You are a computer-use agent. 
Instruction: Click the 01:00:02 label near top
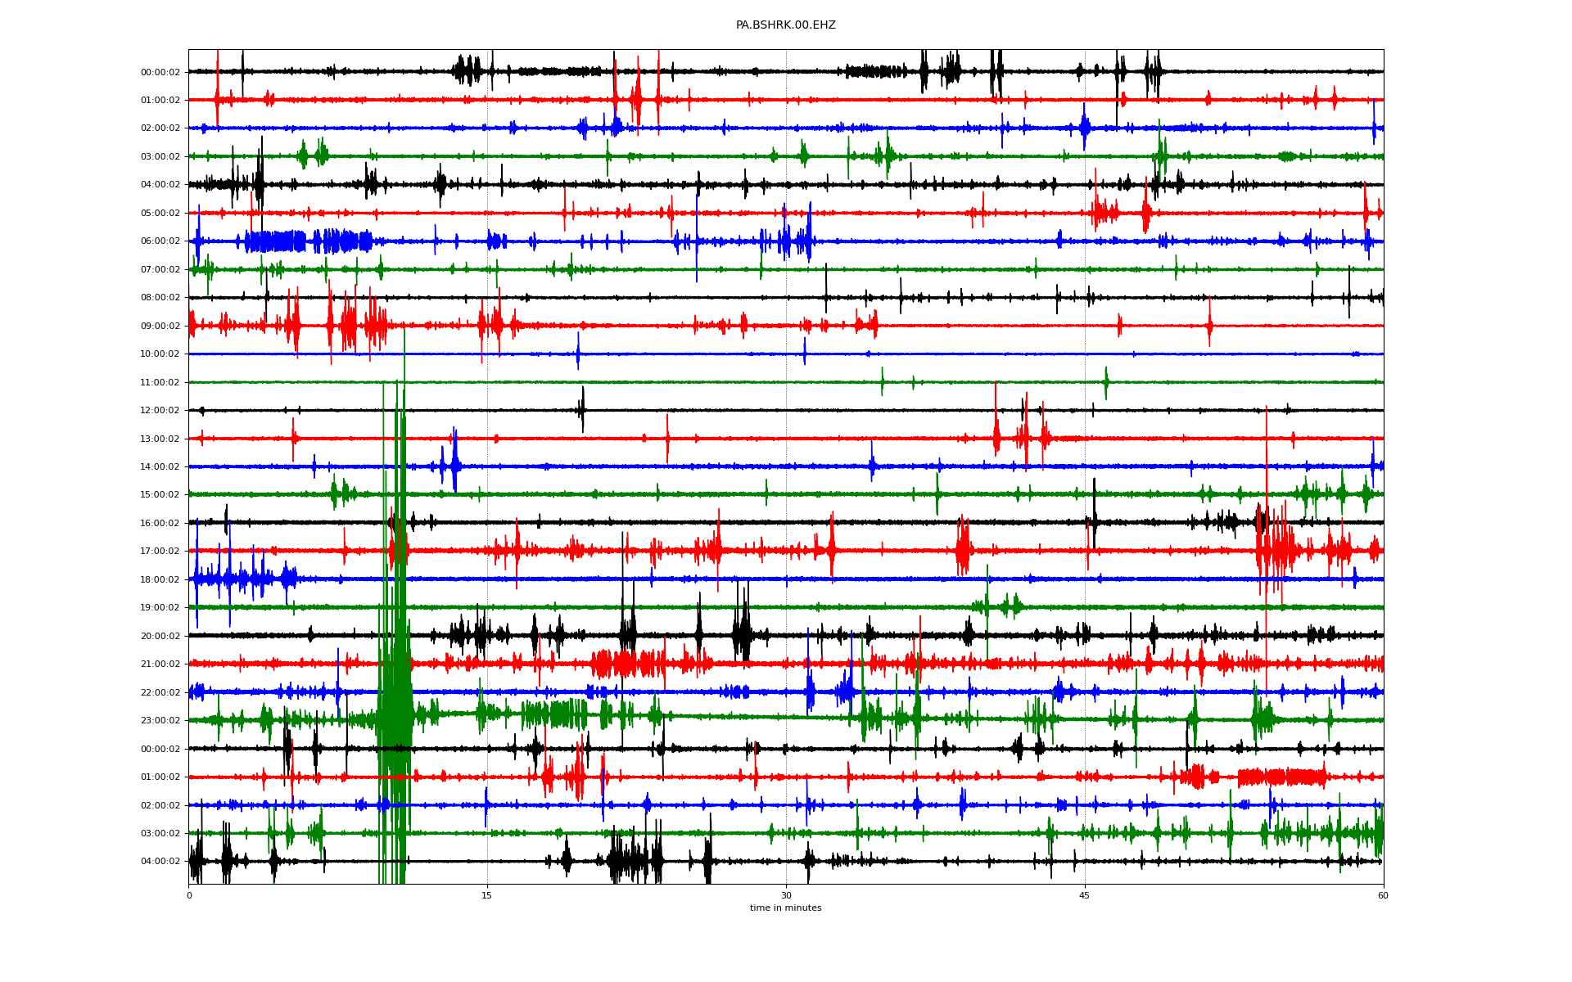click(x=160, y=100)
